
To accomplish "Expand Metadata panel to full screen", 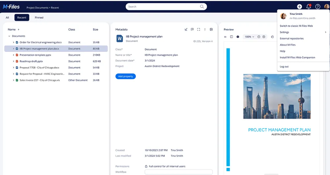I will [x=198, y=29].
